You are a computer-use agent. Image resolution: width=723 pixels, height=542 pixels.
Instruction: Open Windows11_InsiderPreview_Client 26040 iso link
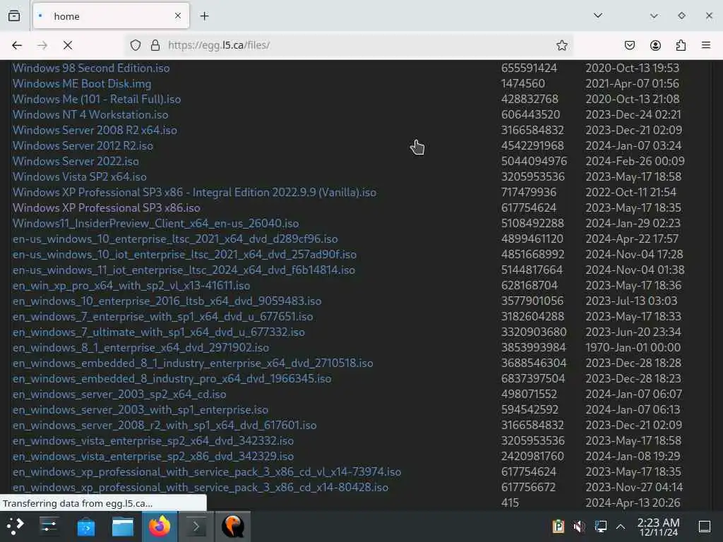[x=155, y=224]
